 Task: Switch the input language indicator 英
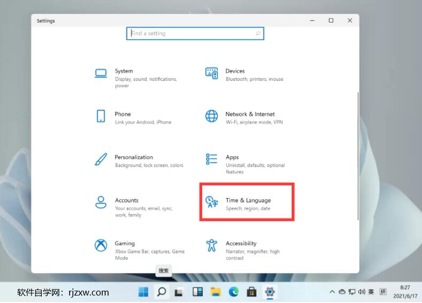click(371, 292)
